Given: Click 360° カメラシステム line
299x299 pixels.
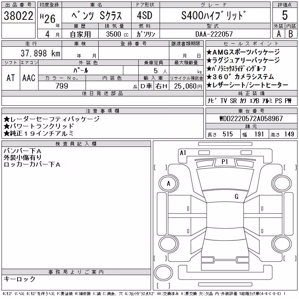Looking at the screenshot, I should (240, 77).
